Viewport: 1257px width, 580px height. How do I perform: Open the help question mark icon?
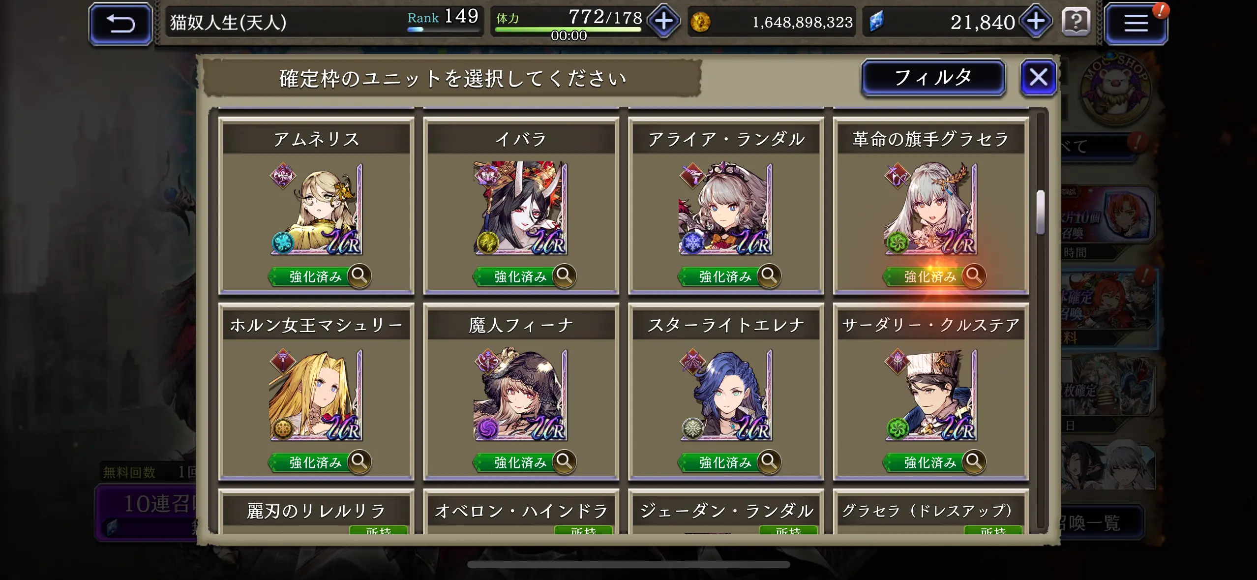[1076, 22]
